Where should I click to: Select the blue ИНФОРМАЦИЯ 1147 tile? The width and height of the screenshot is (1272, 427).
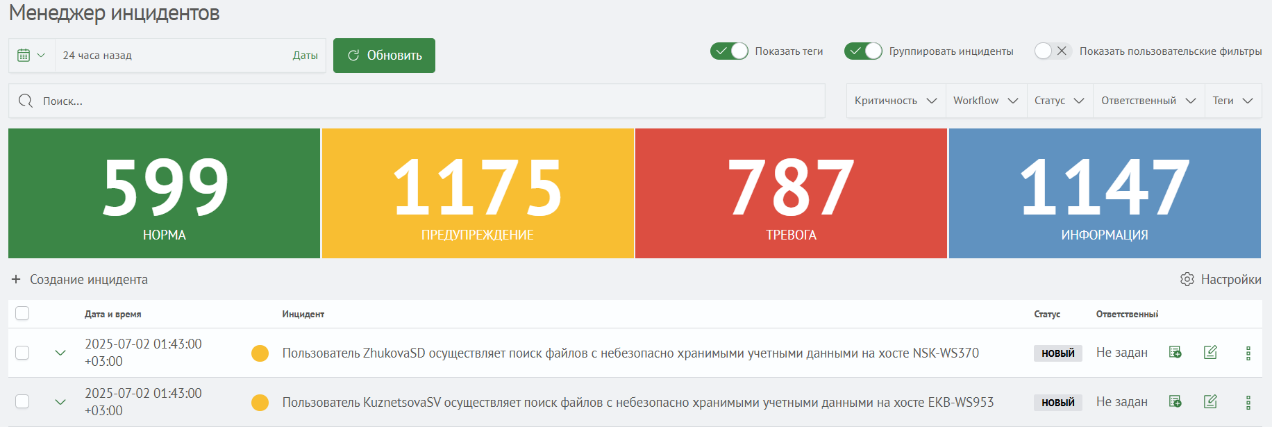[x=1105, y=193]
